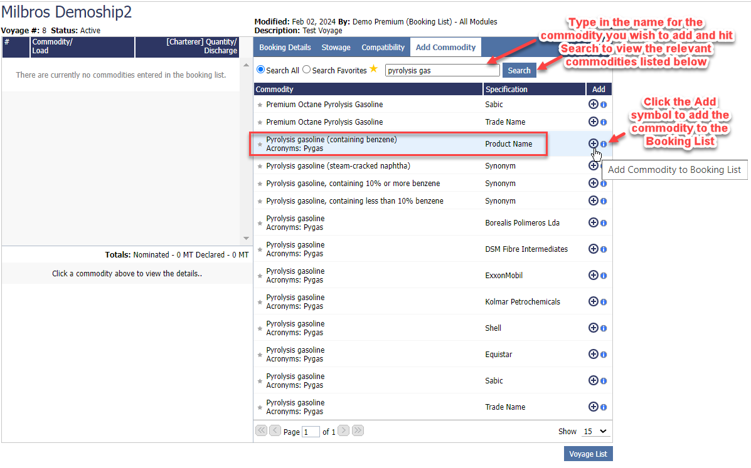This screenshot has width=751, height=468.
Task: Open info for Equistar Pyrolysis gasoline
Action: pos(604,355)
